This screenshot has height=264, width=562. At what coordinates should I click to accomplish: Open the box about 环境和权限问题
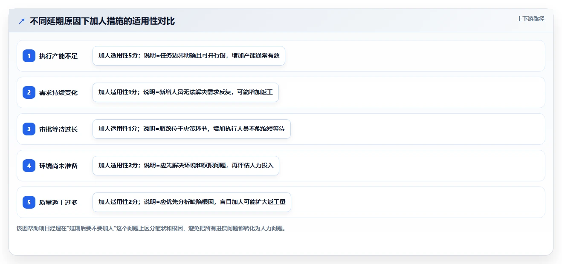pos(186,166)
